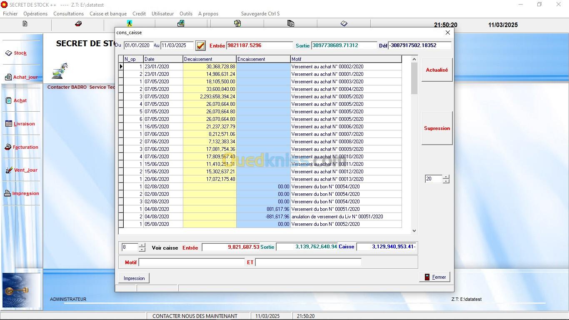Open Stock from the left sidebar

tap(20, 53)
